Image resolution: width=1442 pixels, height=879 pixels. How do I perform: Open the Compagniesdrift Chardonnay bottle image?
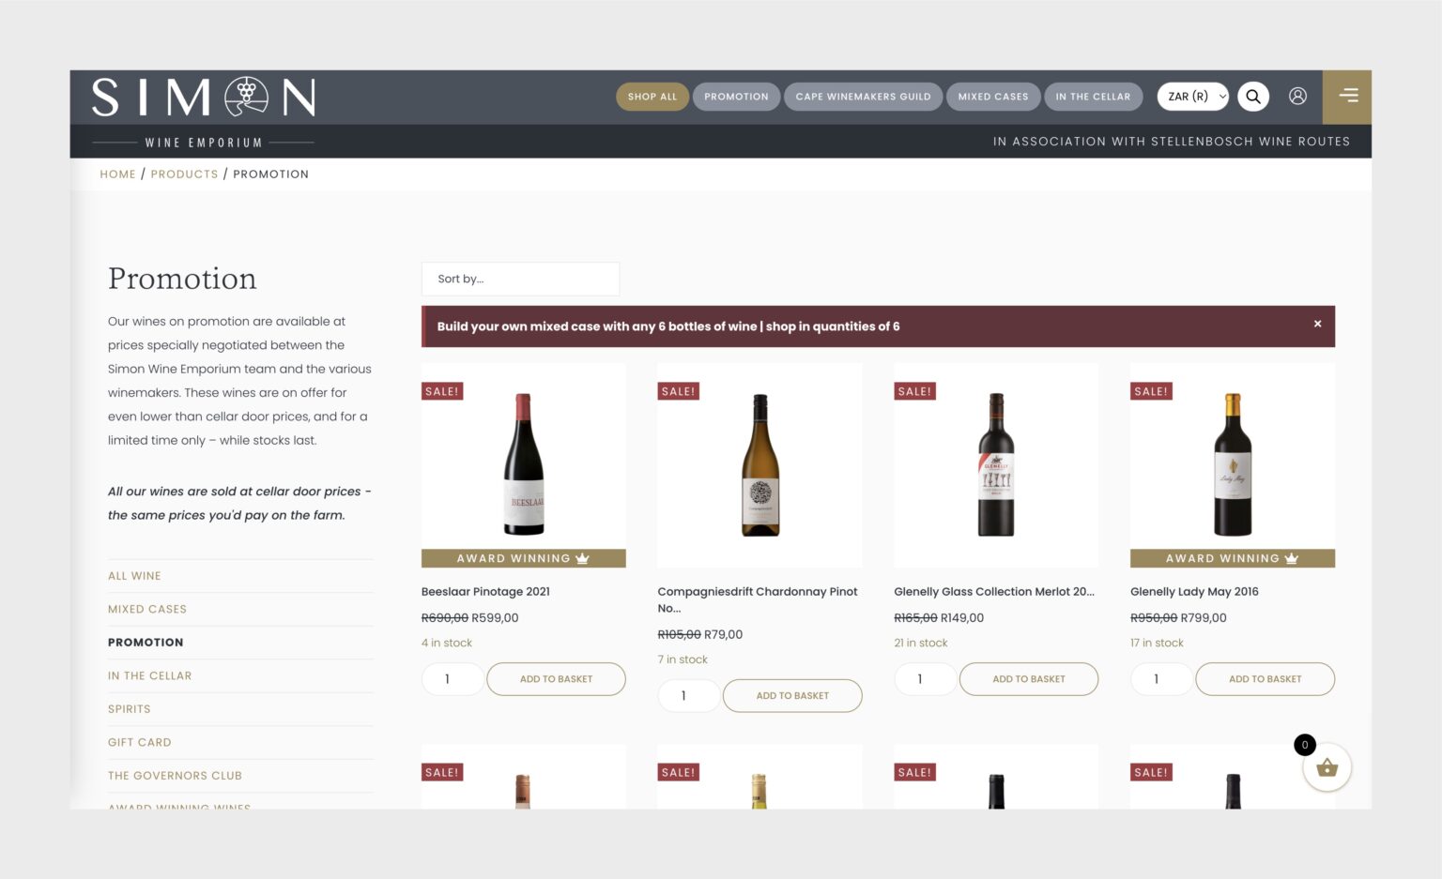(x=759, y=465)
